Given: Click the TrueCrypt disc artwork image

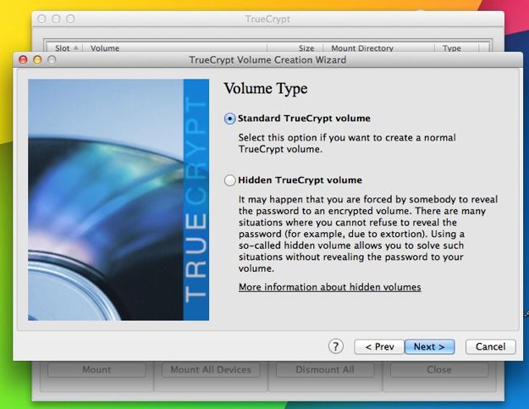Looking at the screenshot, I should coord(118,200).
